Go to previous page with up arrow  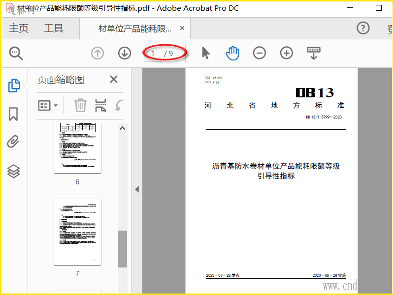click(98, 53)
